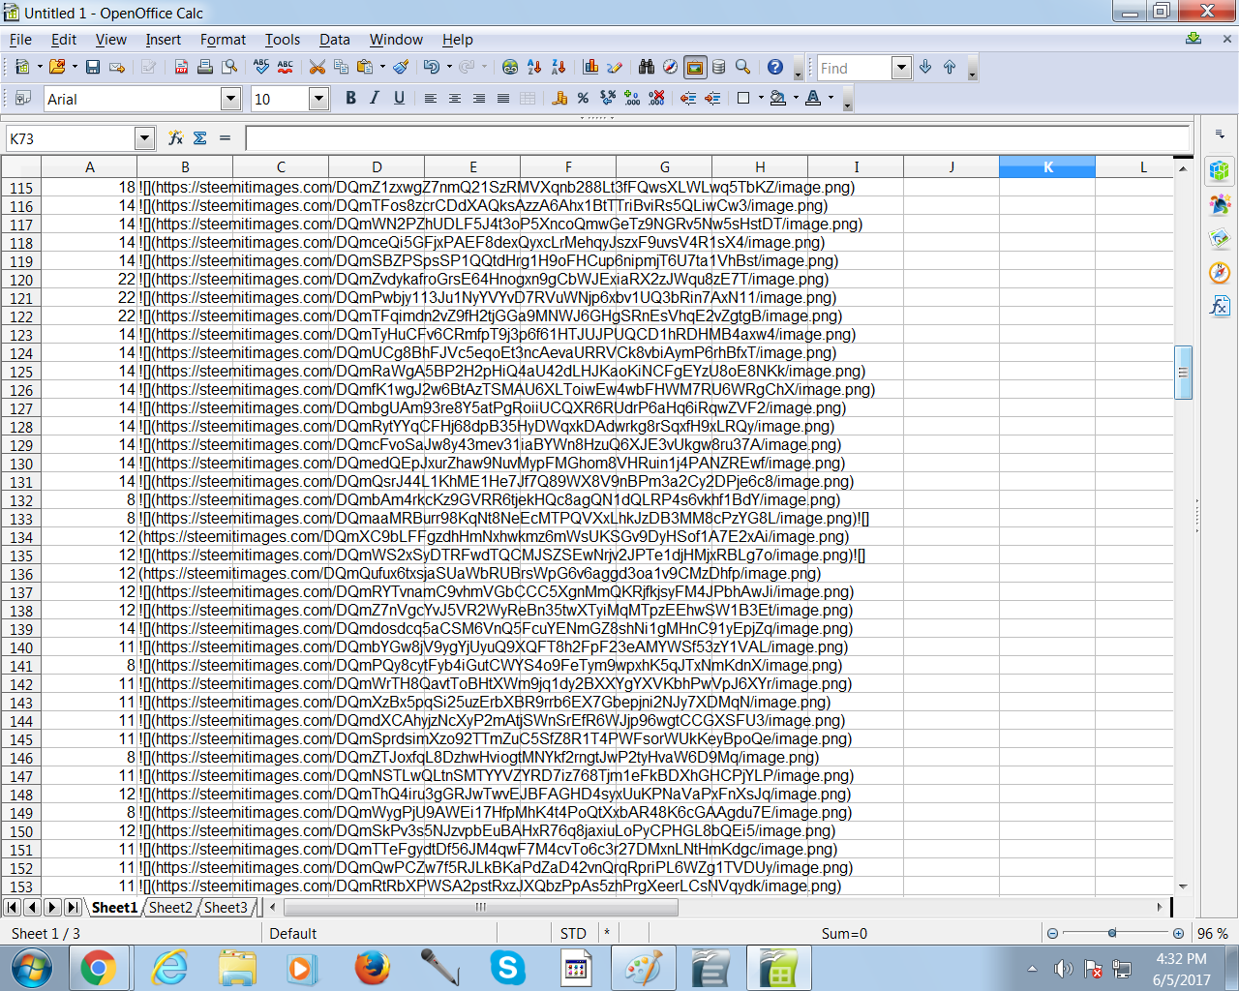Click the Font Color swatch
The width and height of the screenshot is (1239, 991).
pyautogui.click(x=813, y=98)
